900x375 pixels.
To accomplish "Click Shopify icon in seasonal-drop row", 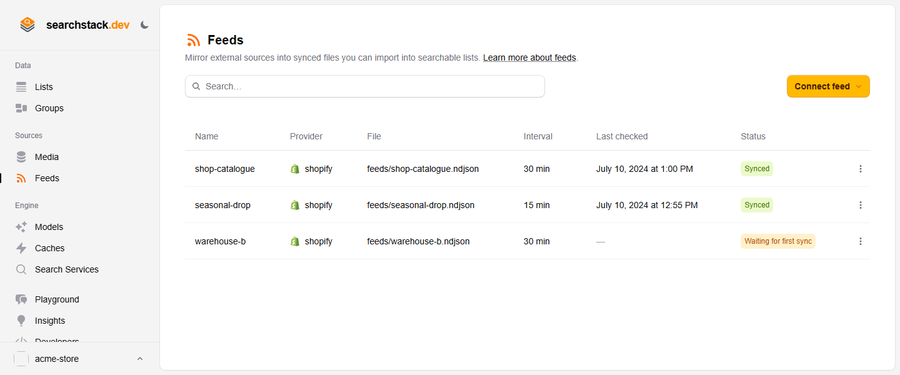I will (295, 205).
